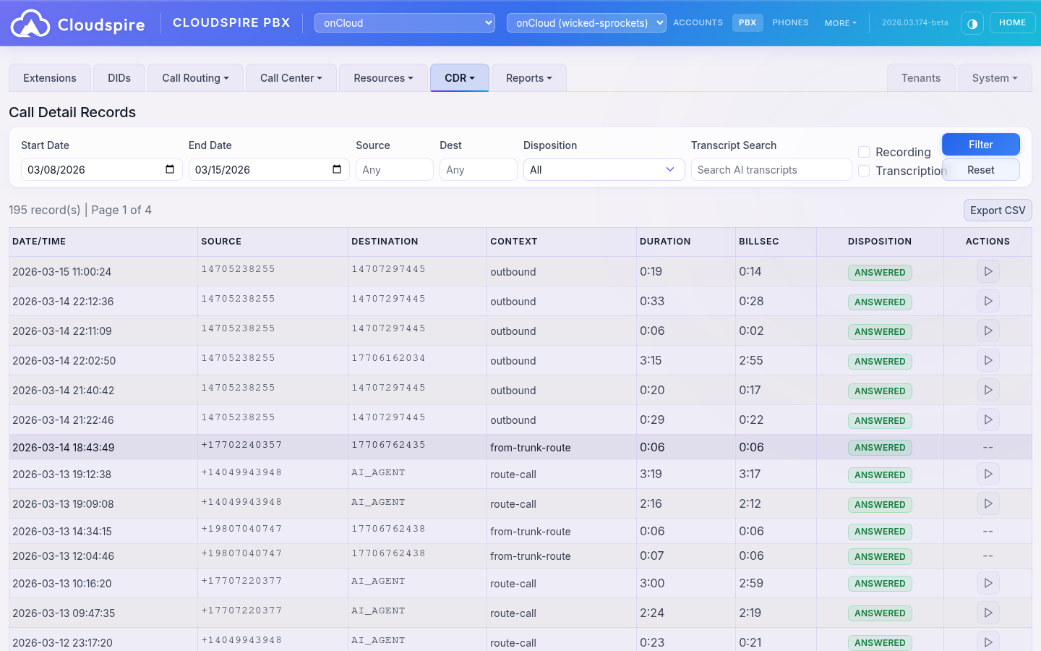1041x651 pixels.
Task: Play the recording for the 2026-03-15 11:00:24 call
Action: 988,271
